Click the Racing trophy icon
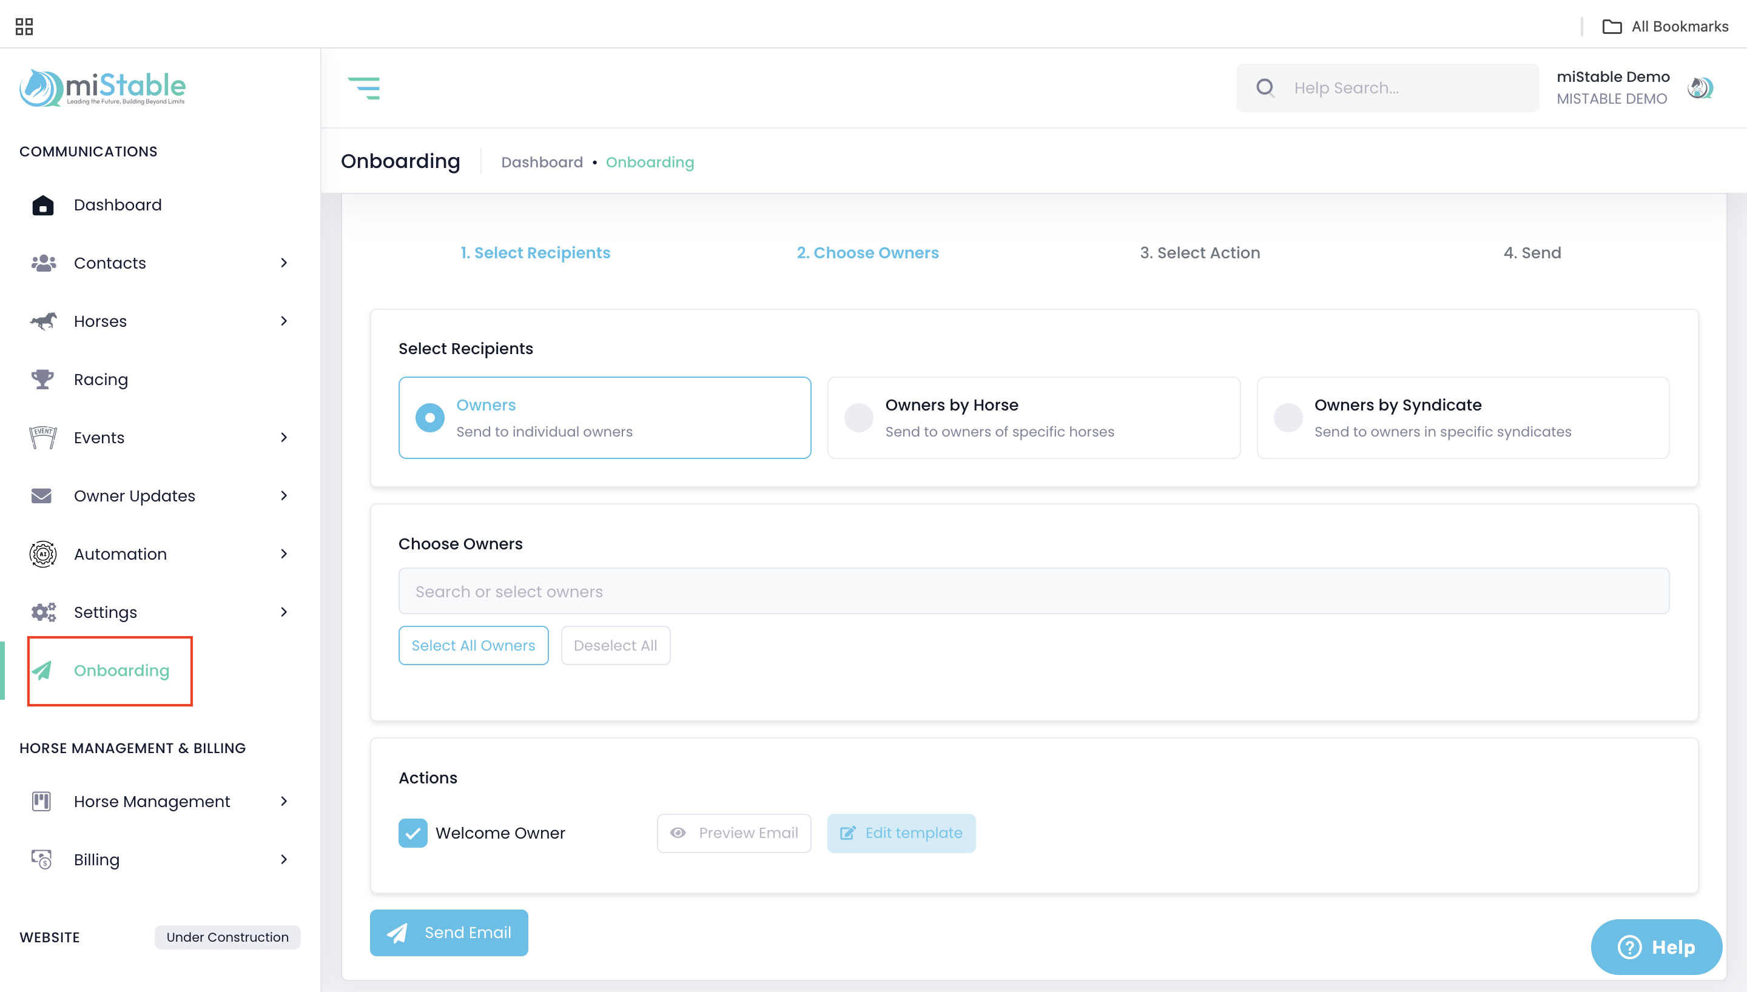The width and height of the screenshot is (1747, 992). coord(42,380)
